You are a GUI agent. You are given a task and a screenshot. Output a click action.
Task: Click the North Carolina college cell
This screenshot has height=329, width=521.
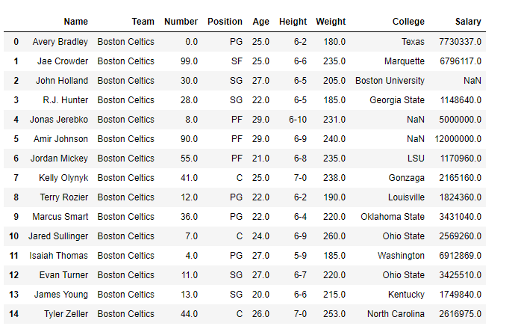click(396, 313)
